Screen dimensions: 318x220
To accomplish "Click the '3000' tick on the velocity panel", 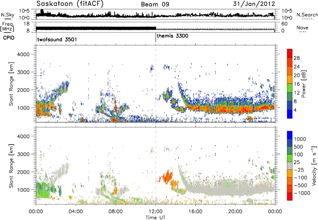I will 23,154.
